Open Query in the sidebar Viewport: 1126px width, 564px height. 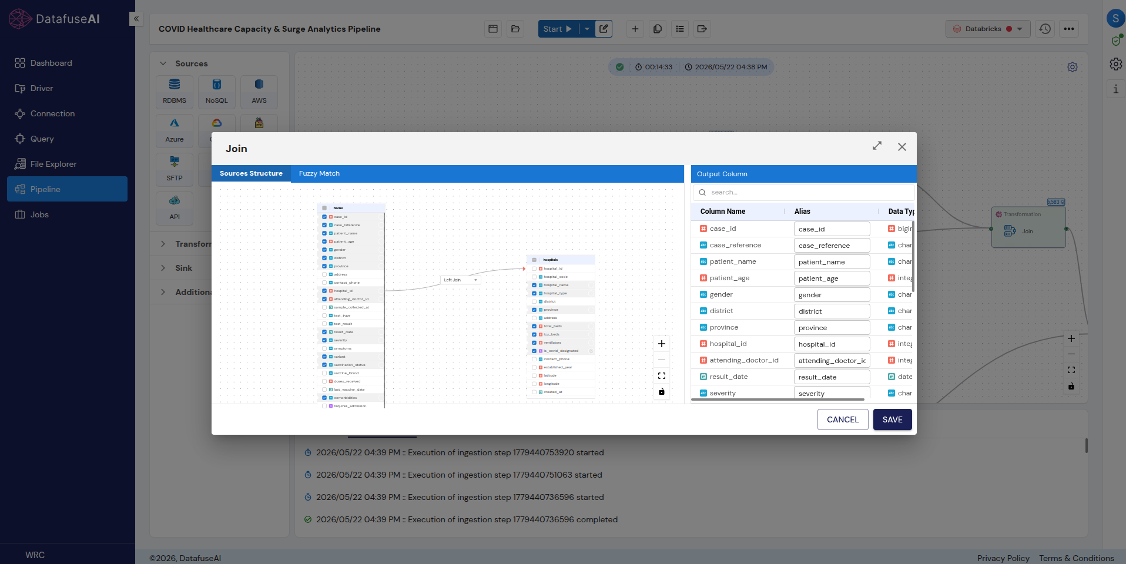[67, 139]
